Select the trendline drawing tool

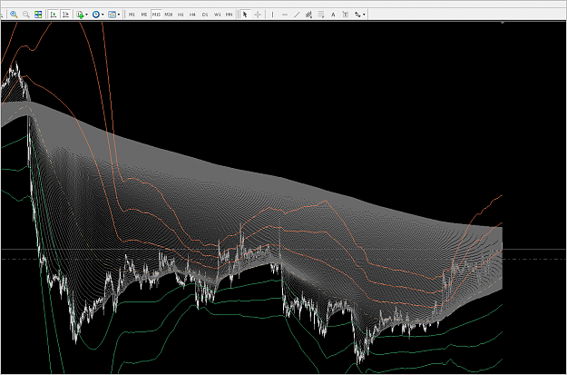pos(297,15)
